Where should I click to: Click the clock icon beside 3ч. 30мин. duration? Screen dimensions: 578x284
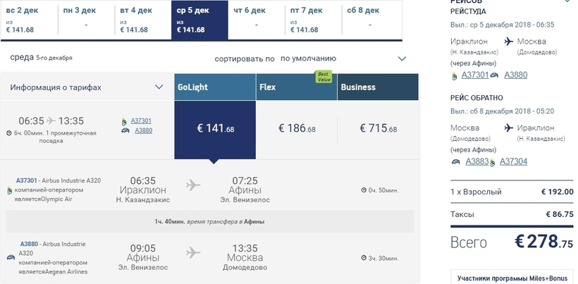pos(364,258)
